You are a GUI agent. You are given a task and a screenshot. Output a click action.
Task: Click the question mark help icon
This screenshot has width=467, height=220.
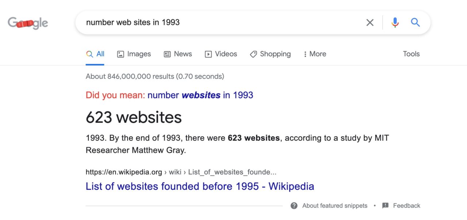coord(294,206)
